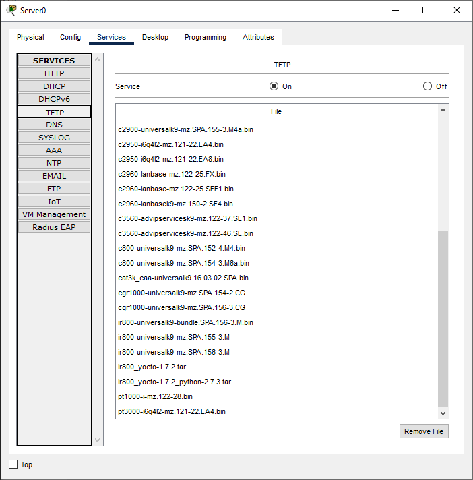View the Attributes tab
This screenshot has width=473, height=480.
pos(258,37)
